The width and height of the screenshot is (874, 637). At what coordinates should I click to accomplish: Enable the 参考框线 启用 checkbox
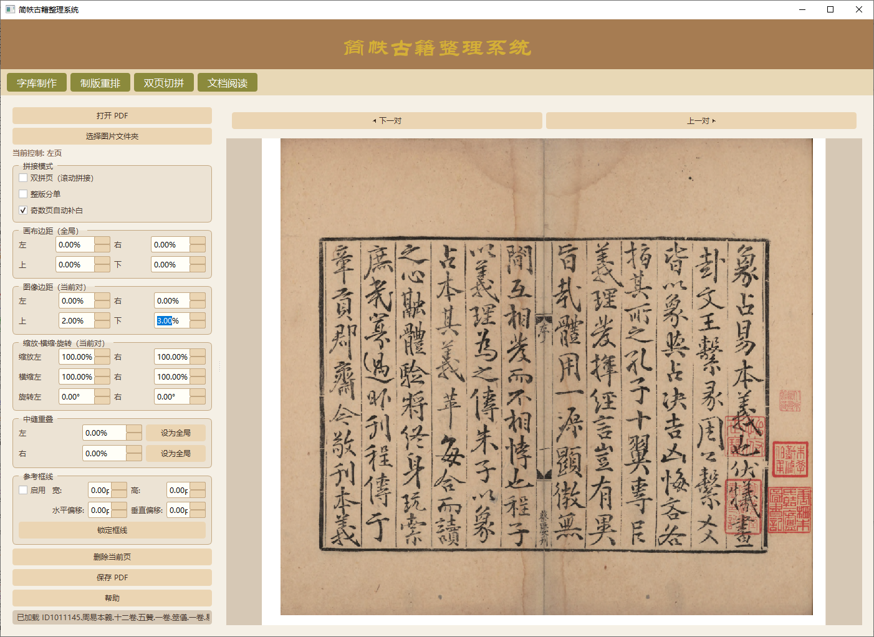tap(23, 491)
